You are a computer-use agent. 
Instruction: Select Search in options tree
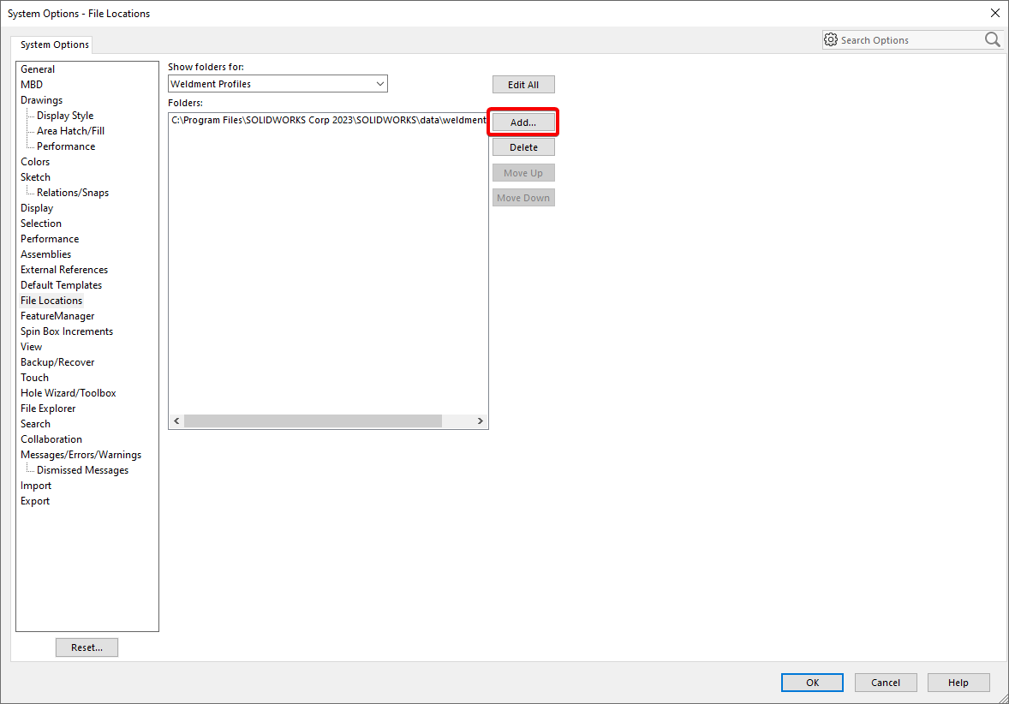coord(35,424)
